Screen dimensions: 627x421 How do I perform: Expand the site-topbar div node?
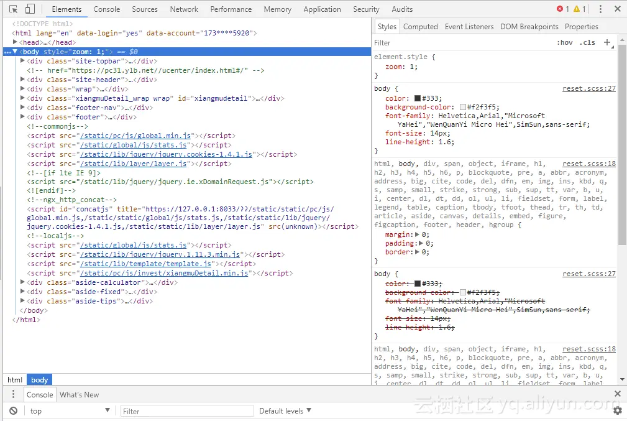(x=23, y=61)
